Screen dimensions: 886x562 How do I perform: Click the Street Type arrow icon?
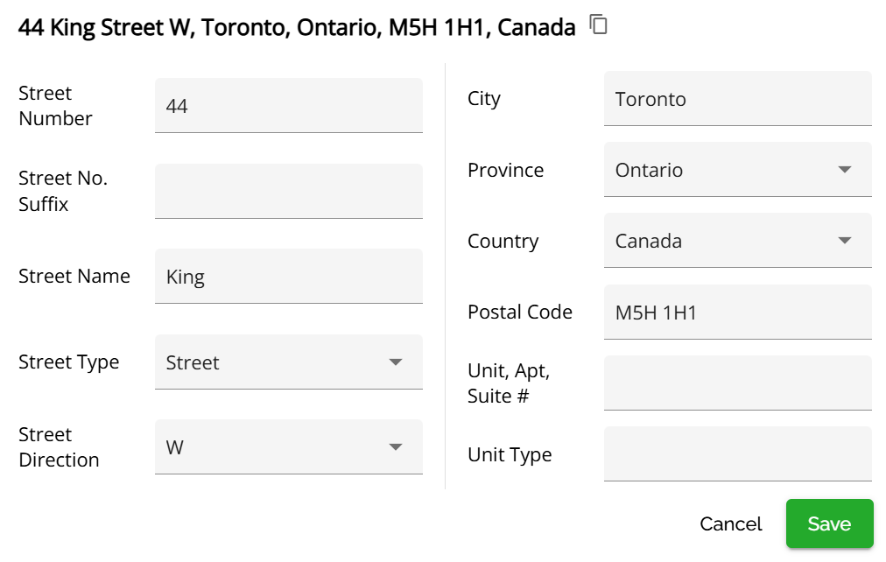point(396,362)
